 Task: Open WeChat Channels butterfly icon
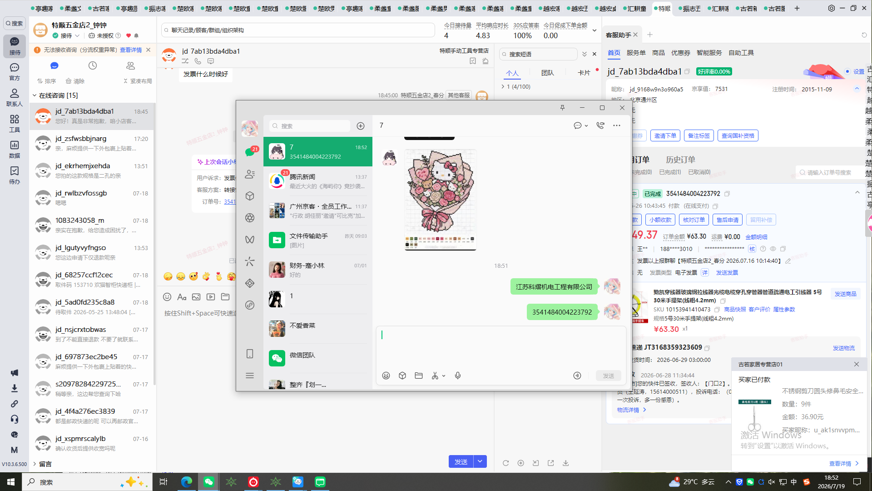(250, 240)
